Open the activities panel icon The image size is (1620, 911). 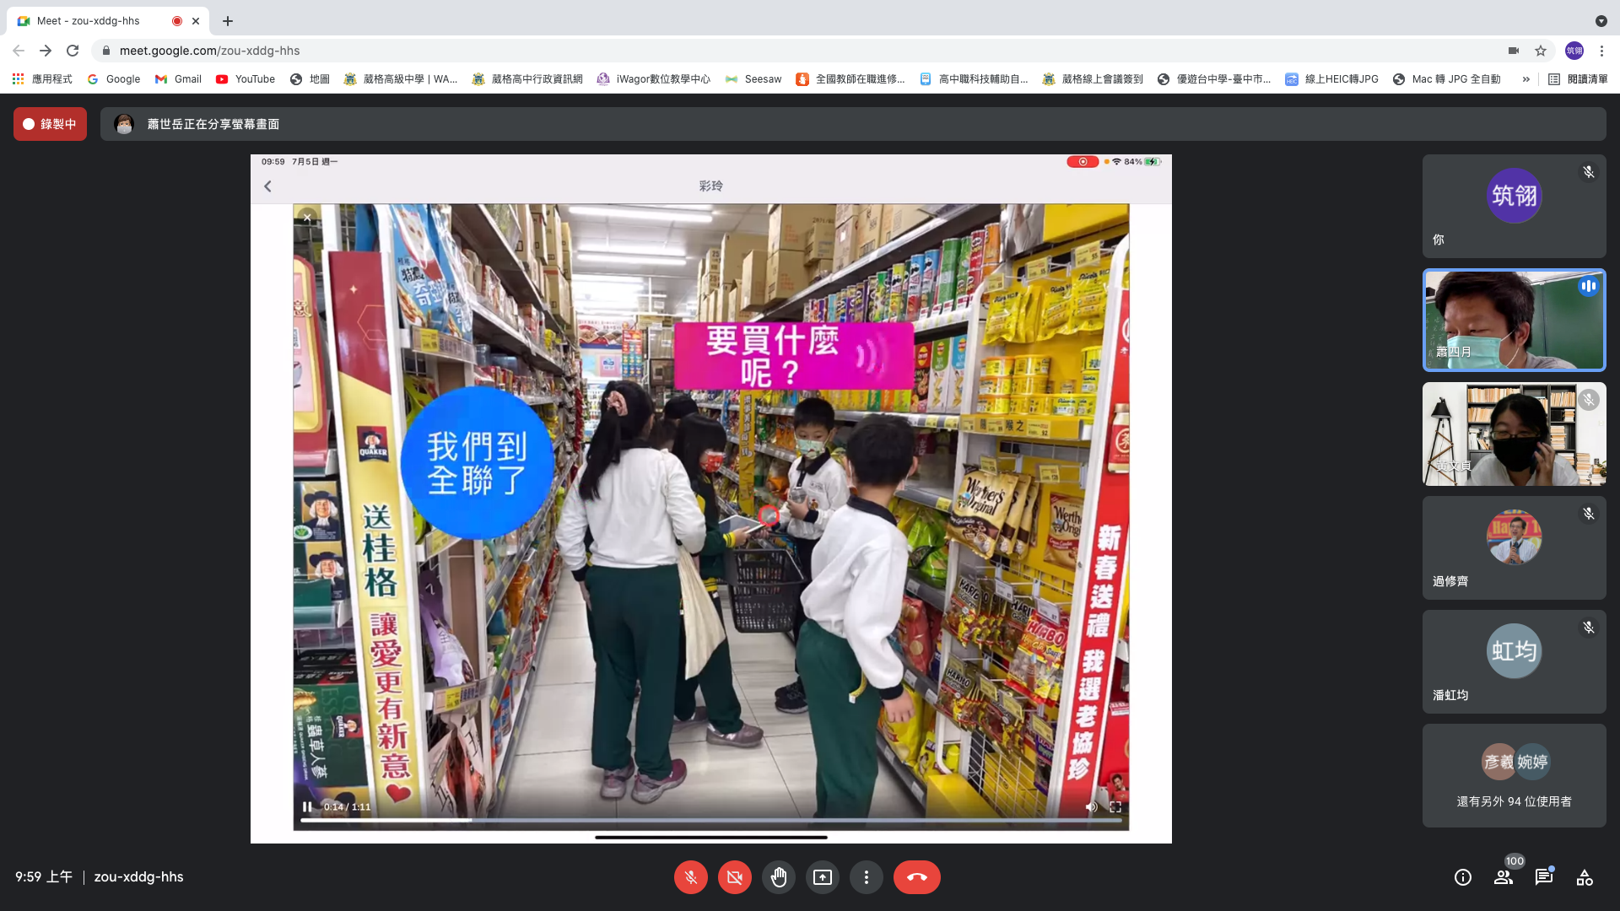tap(1585, 877)
